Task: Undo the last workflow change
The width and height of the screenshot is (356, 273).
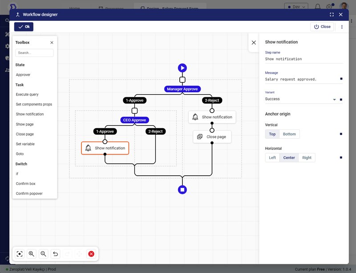Action: pos(56,254)
